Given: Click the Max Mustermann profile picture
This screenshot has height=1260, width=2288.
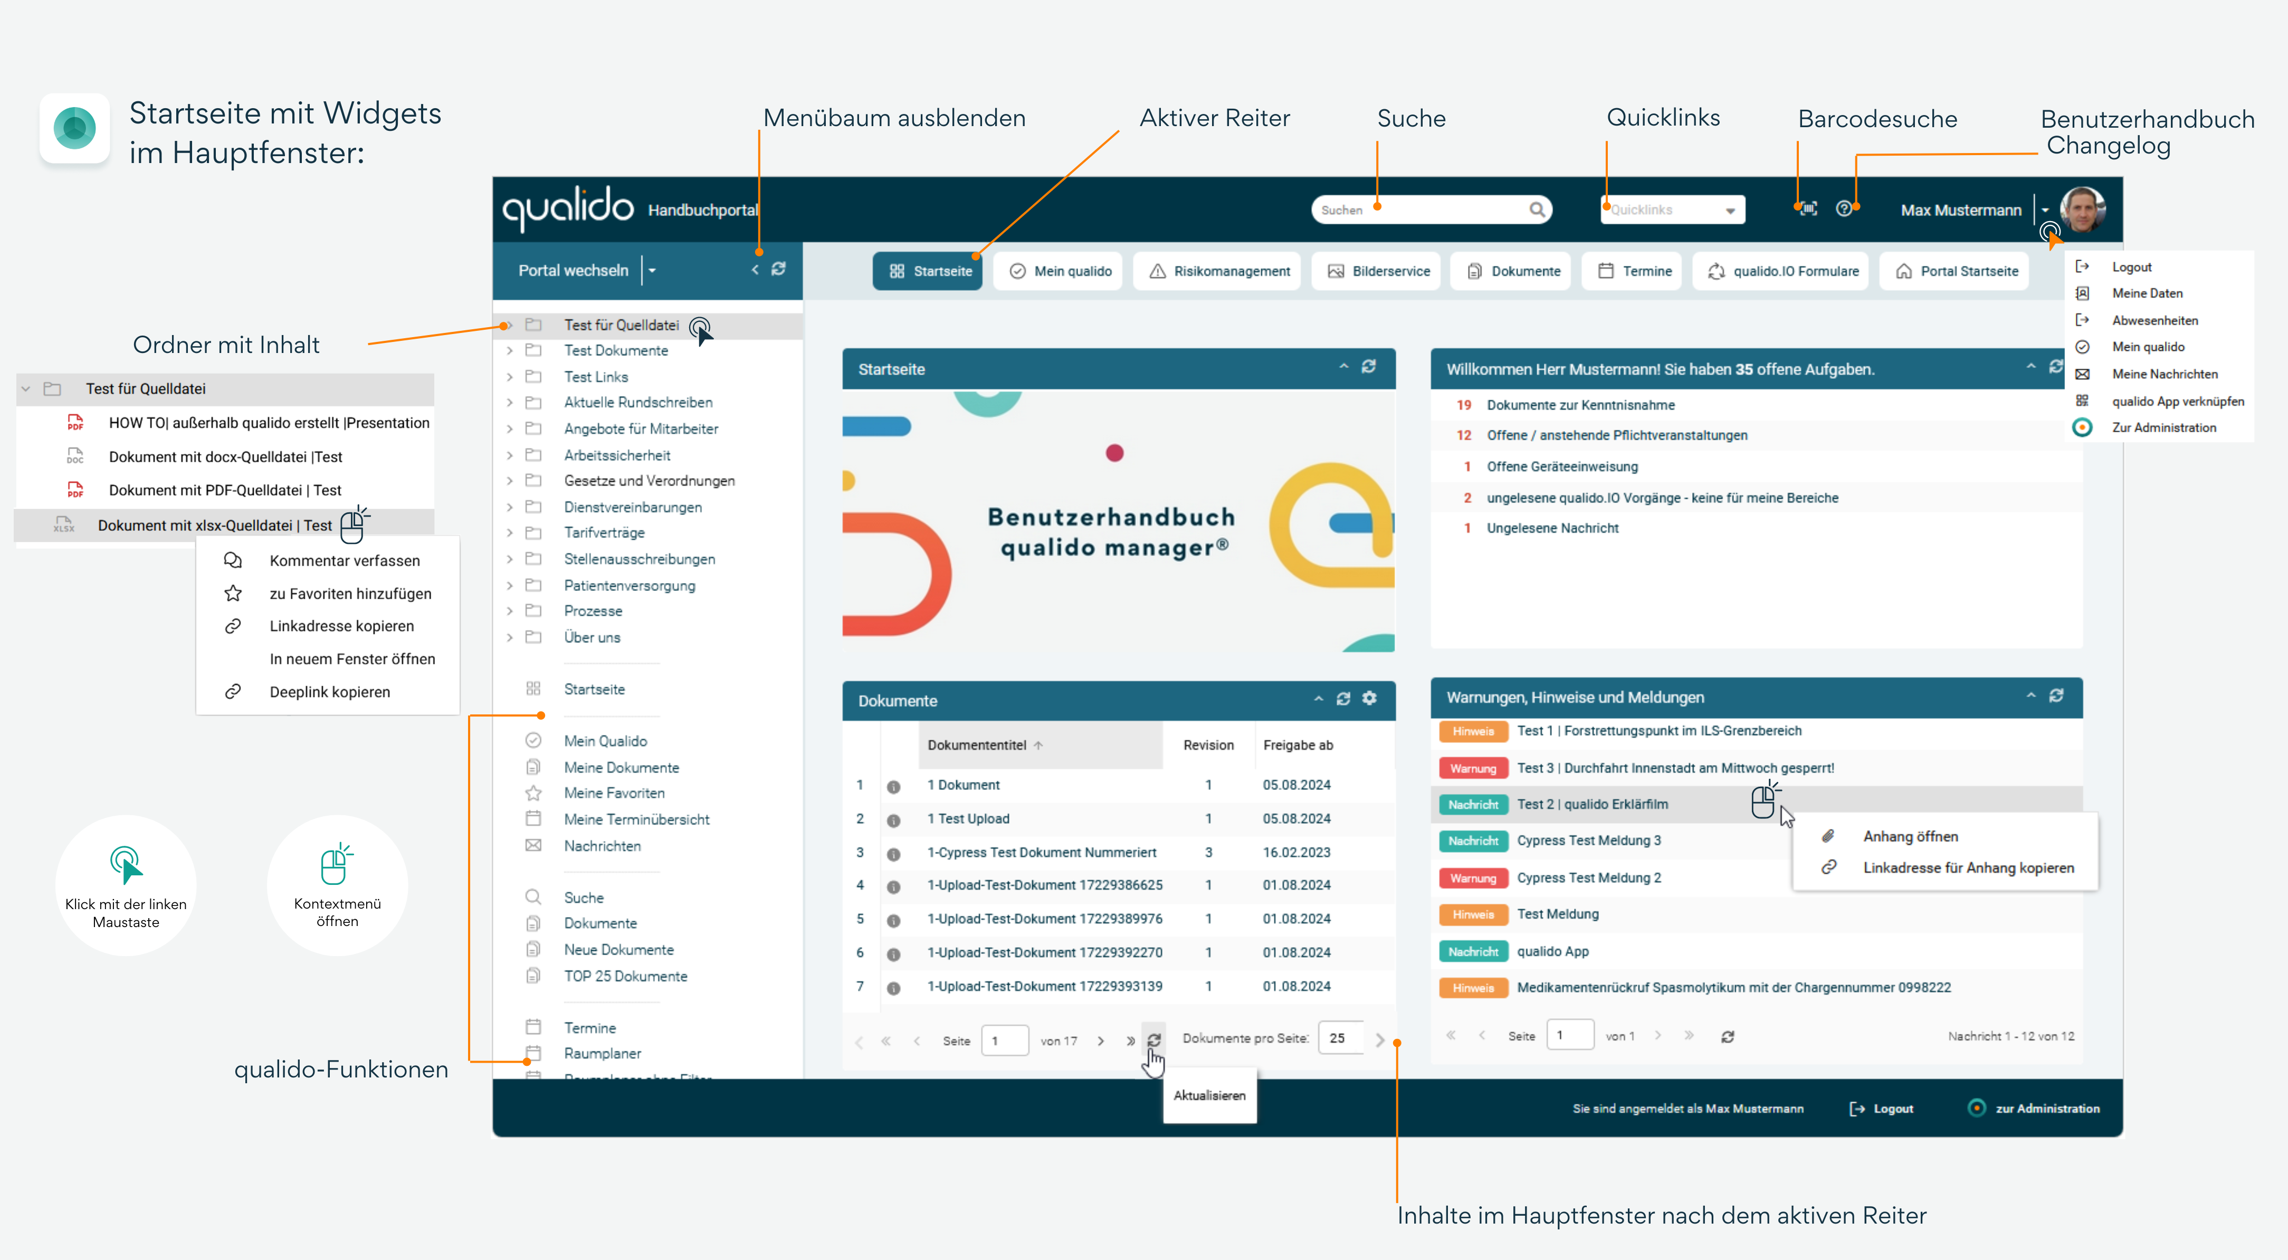Looking at the screenshot, I should 2082,209.
